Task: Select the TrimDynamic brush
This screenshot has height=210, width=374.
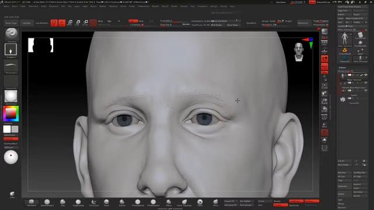Action: point(153,202)
